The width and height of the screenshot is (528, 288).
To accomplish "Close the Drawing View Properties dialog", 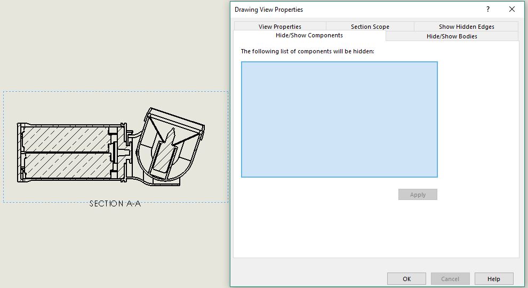I will (512, 9).
